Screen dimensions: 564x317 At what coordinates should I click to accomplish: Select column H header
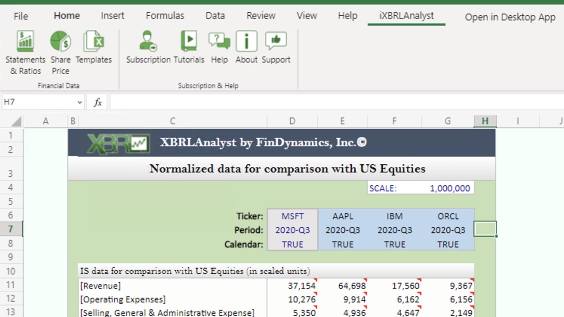(485, 121)
